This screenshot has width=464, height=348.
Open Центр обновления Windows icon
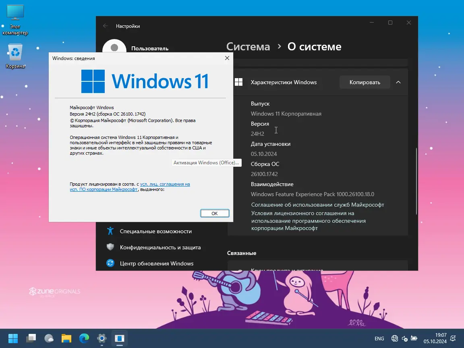pos(110,263)
